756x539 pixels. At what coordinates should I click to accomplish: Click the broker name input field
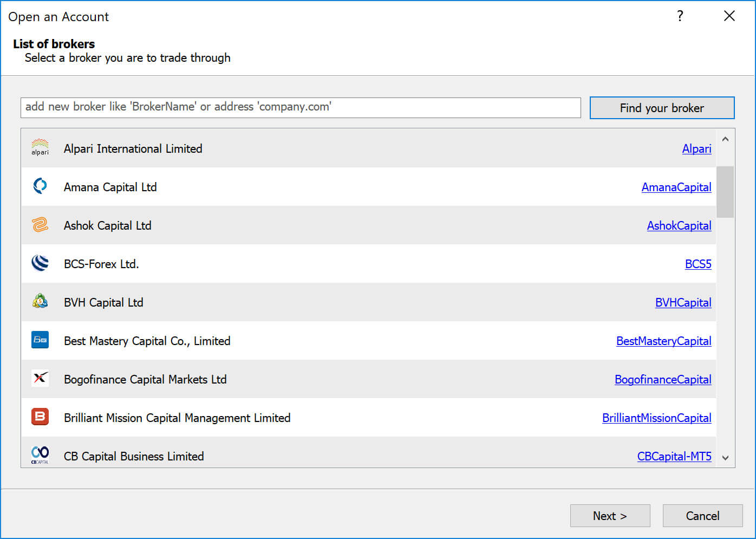pyautogui.click(x=300, y=107)
